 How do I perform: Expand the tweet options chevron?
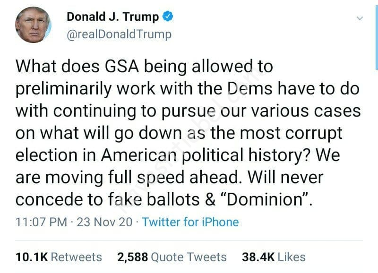[x=360, y=19]
